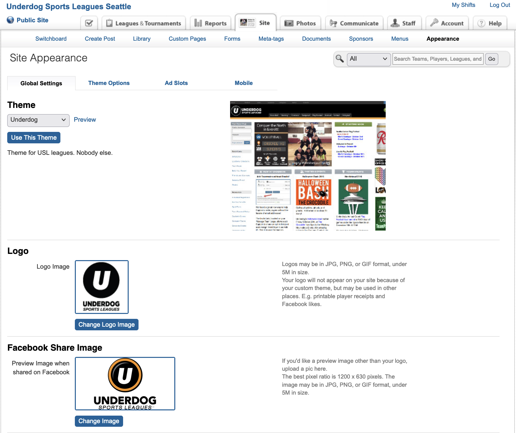Open the Leagues & Tournaments tab
This screenshot has height=433, width=516.
point(144,23)
